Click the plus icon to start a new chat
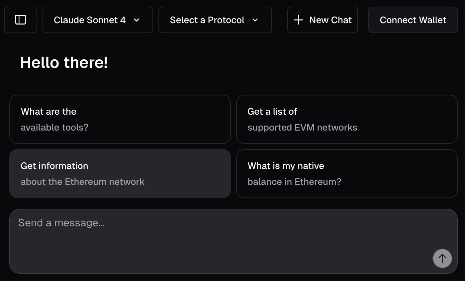Image resolution: width=465 pixels, height=281 pixels. (298, 20)
